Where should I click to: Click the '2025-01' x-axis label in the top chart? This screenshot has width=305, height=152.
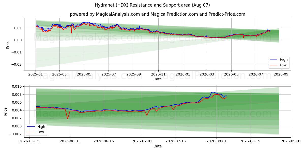36,75
